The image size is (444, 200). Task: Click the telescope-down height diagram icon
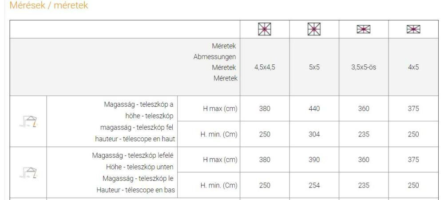click(x=28, y=172)
